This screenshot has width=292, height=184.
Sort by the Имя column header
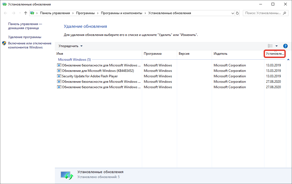click(x=98, y=54)
